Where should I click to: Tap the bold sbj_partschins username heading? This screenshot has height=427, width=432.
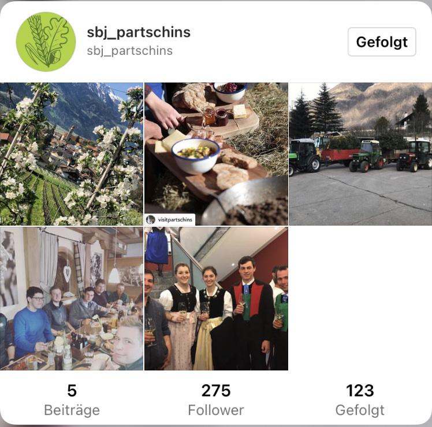click(139, 32)
